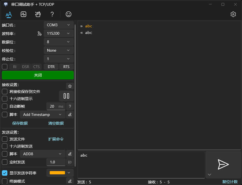Send data with the paper plane icon
Viewport: 242px width, 185px height.
[223, 165]
